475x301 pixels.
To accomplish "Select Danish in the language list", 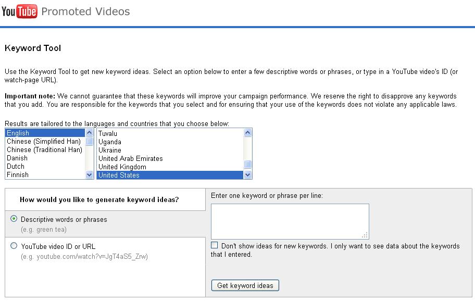I will coord(17,158).
